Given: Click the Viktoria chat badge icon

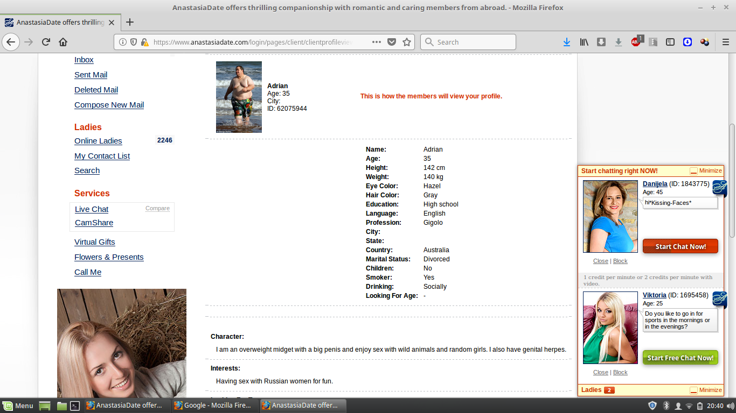Looking at the screenshot, I should (720, 300).
